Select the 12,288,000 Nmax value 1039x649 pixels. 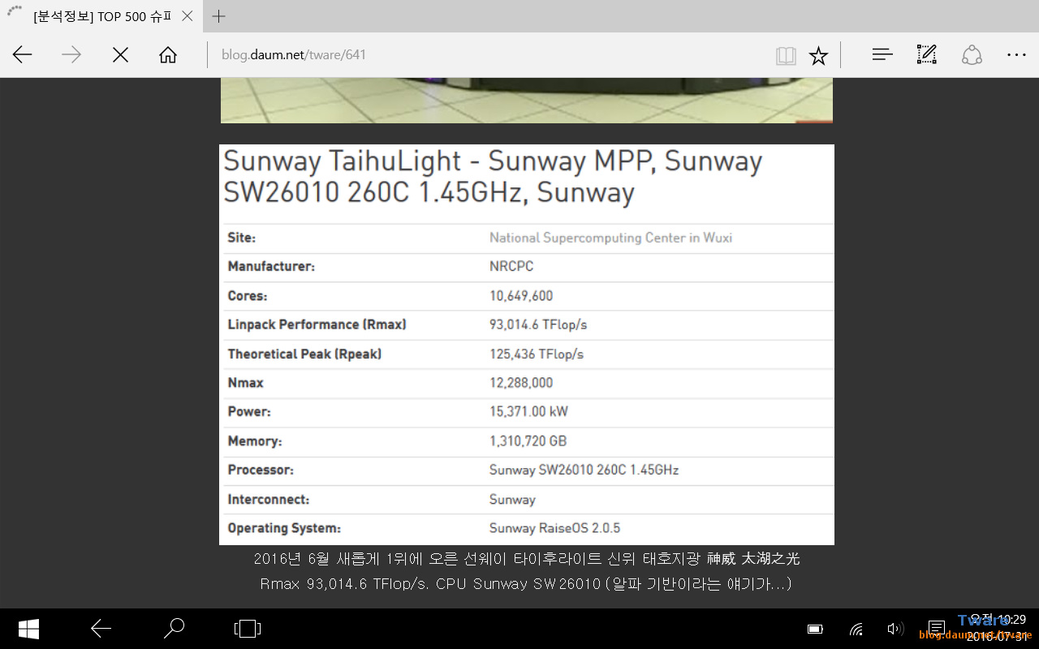[521, 383]
